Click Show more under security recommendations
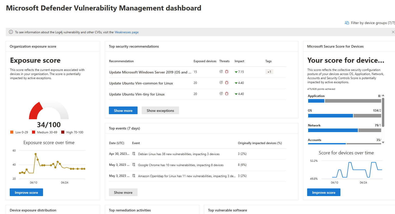This screenshot has width=395, height=214. tap(123, 110)
